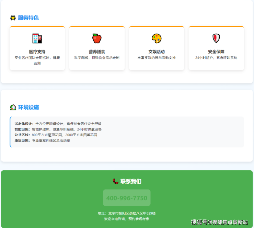Click the 智能设施 line in facilities list
Screen dimensions: 254x228
(58, 129)
